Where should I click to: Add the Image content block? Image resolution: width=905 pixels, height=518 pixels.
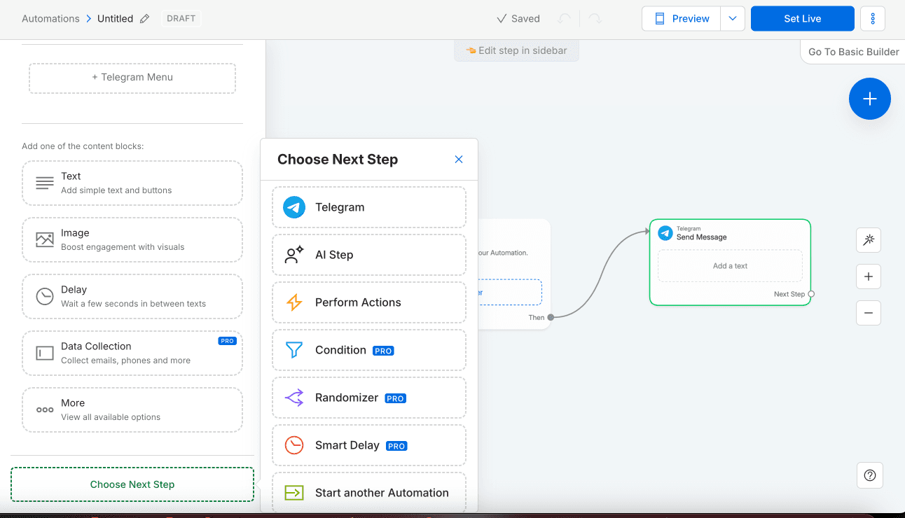[132, 240]
